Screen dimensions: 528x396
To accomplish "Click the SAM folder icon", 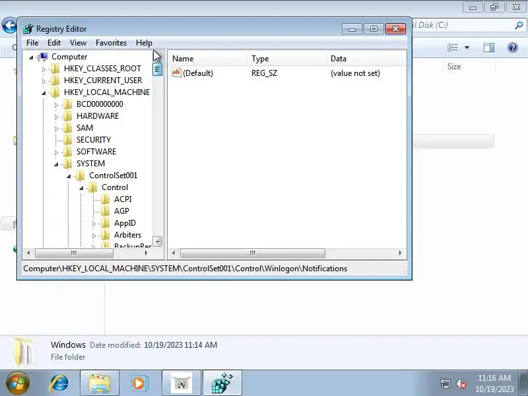I will (68, 128).
